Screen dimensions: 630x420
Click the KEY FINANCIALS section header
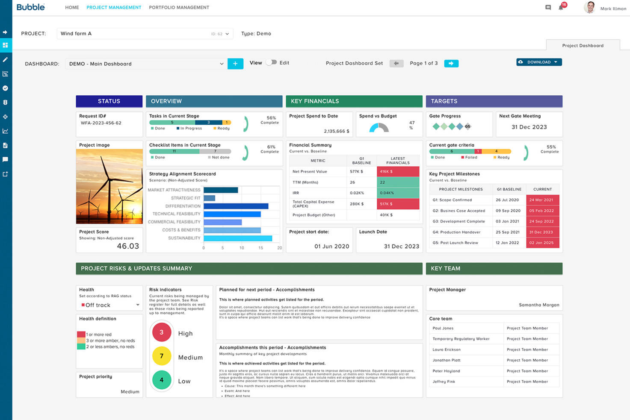(x=354, y=101)
